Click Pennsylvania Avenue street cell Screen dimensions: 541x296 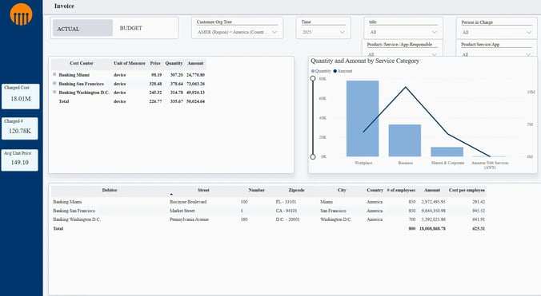click(x=189, y=219)
